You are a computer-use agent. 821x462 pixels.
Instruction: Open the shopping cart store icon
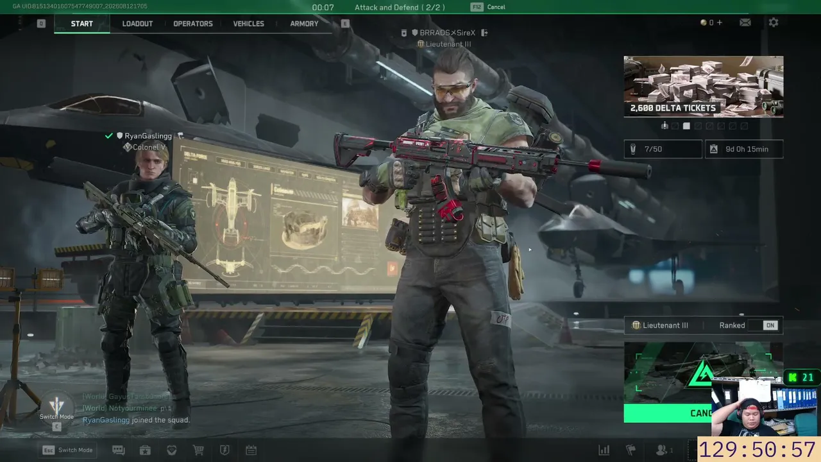(198, 450)
